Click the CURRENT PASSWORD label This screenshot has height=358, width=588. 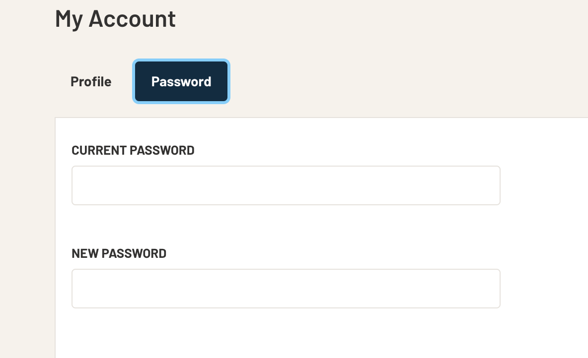pyautogui.click(x=133, y=151)
